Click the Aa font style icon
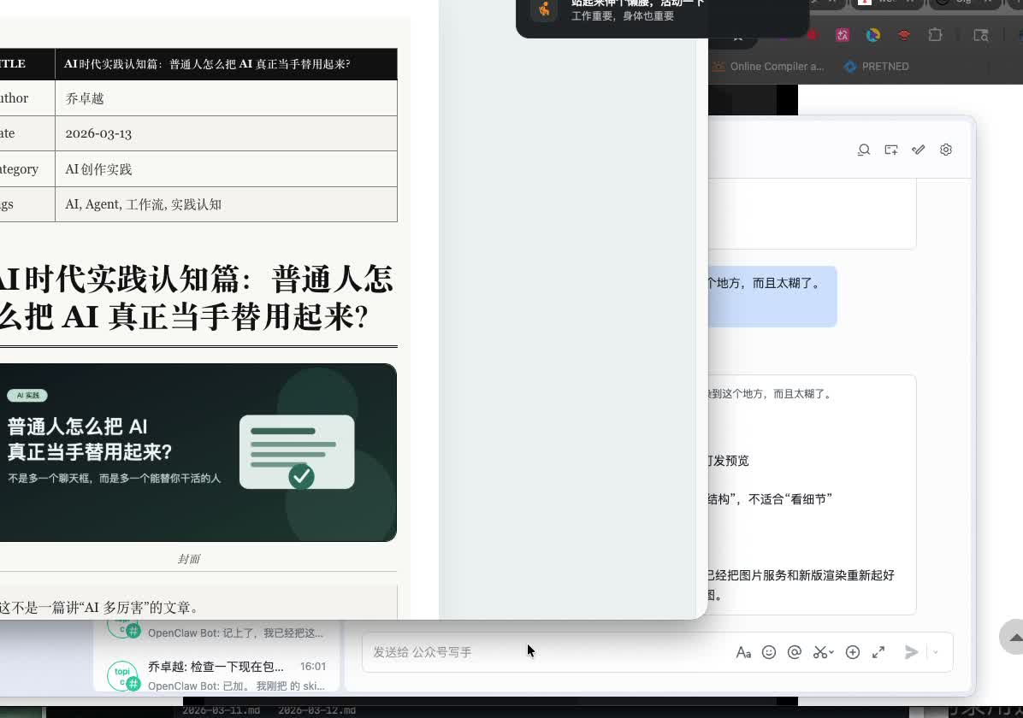The height and width of the screenshot is (718, 1023). tap(743, 652)
